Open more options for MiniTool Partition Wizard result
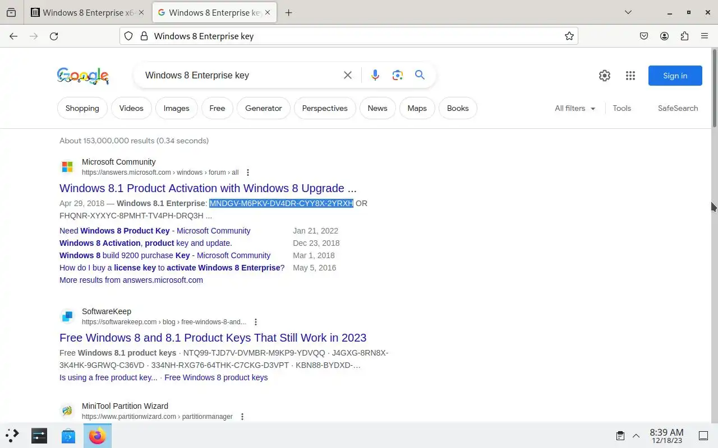718x448 pixels. (242, 417)
